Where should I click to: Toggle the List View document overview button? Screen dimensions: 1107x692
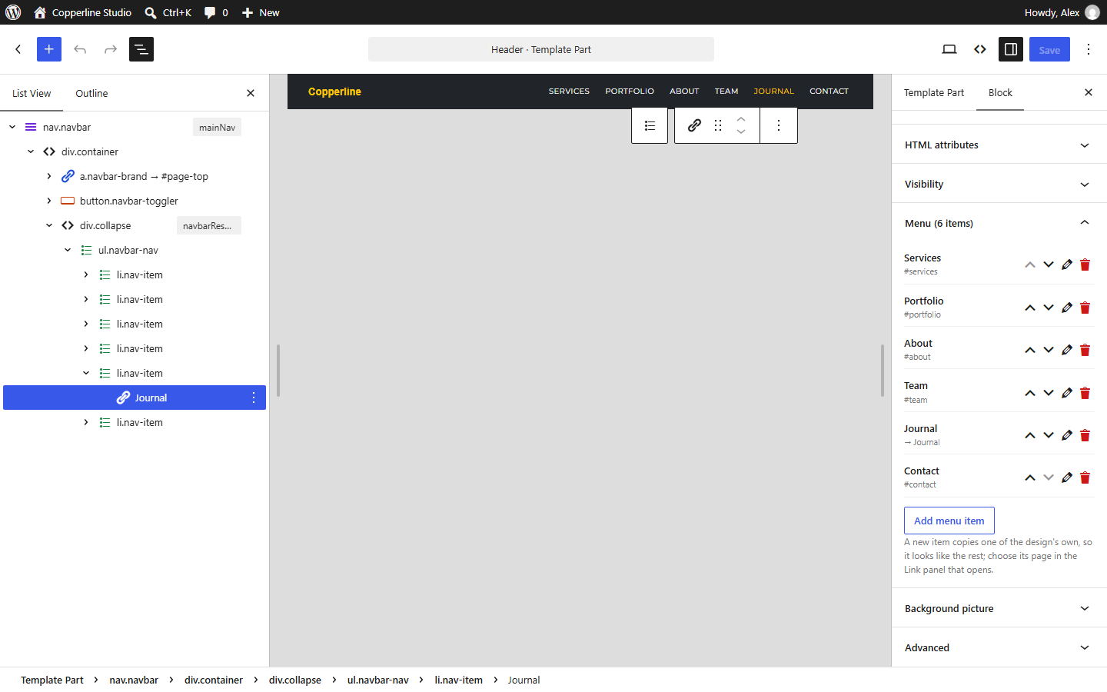[x=141, y=49]
